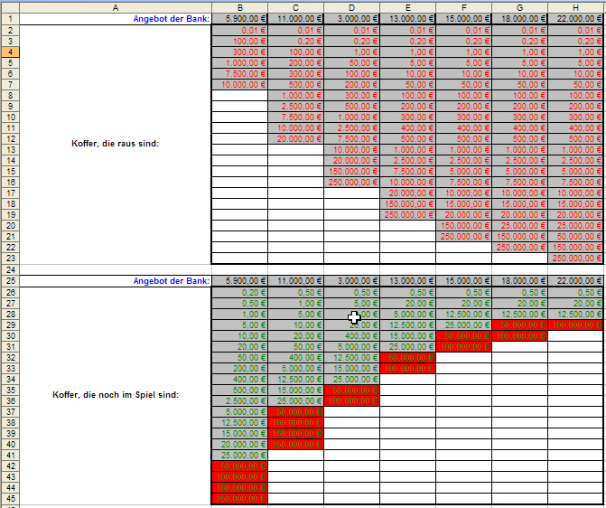
Task: Click the Select All corner box
Action: (9, 6)
